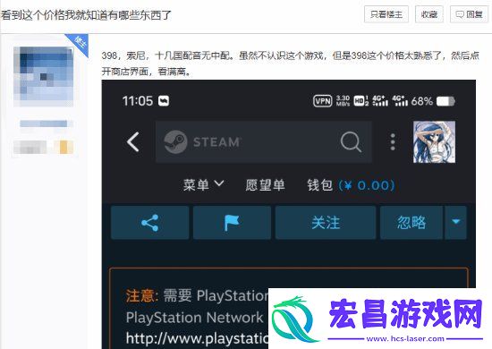Open the poster's blurred avatar image
Image resolution: width=492 pixels, height=349 pixels.
[44, 77]
